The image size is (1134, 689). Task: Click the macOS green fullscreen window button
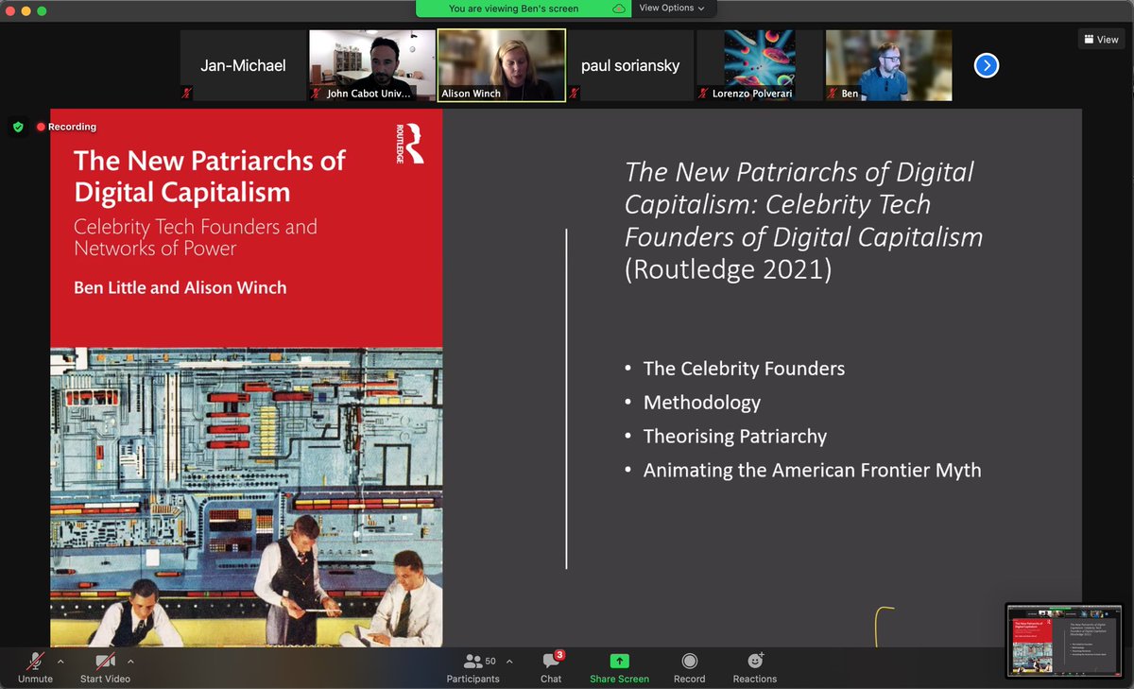coord(42,10)
